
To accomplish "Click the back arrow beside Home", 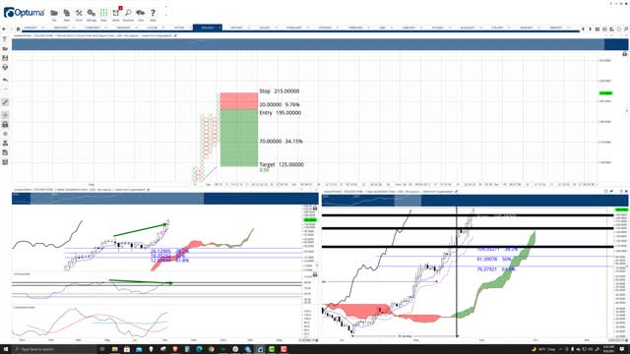I will 4,29.
